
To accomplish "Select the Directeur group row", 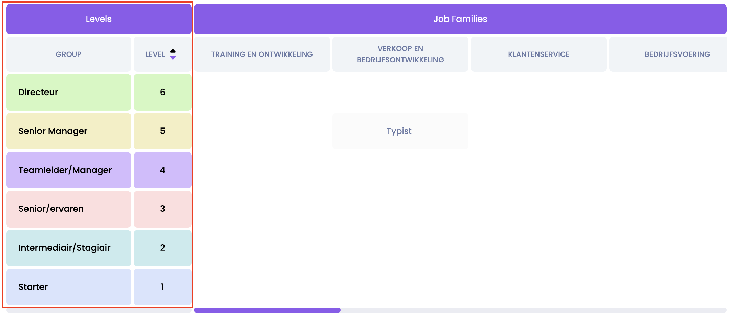I will (x=68, y=92).
